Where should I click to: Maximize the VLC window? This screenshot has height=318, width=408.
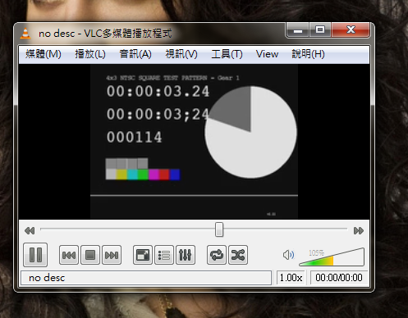320,30
